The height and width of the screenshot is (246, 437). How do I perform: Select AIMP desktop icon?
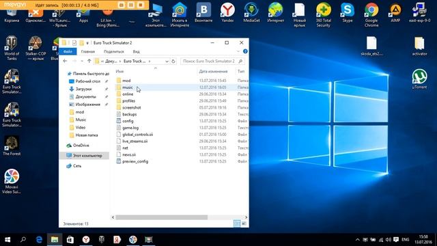coord(395,13)
